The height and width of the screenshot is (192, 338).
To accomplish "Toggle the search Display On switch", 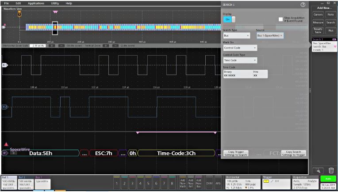I will (229, 19).
